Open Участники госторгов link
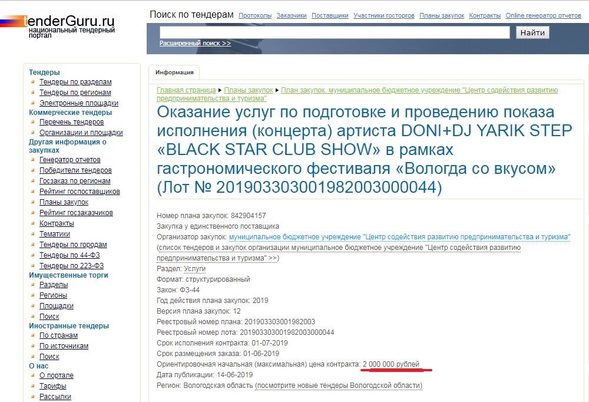This screenshot has width=589, height=402. click(384, 15)
